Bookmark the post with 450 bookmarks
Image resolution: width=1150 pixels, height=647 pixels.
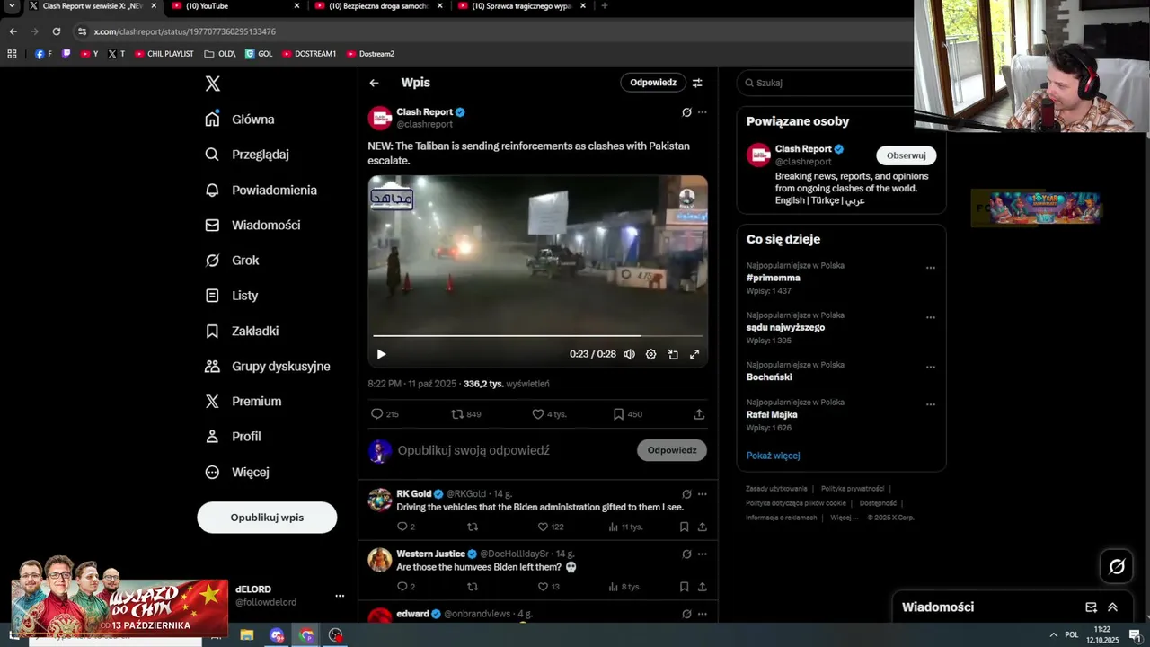click(627, 414)
